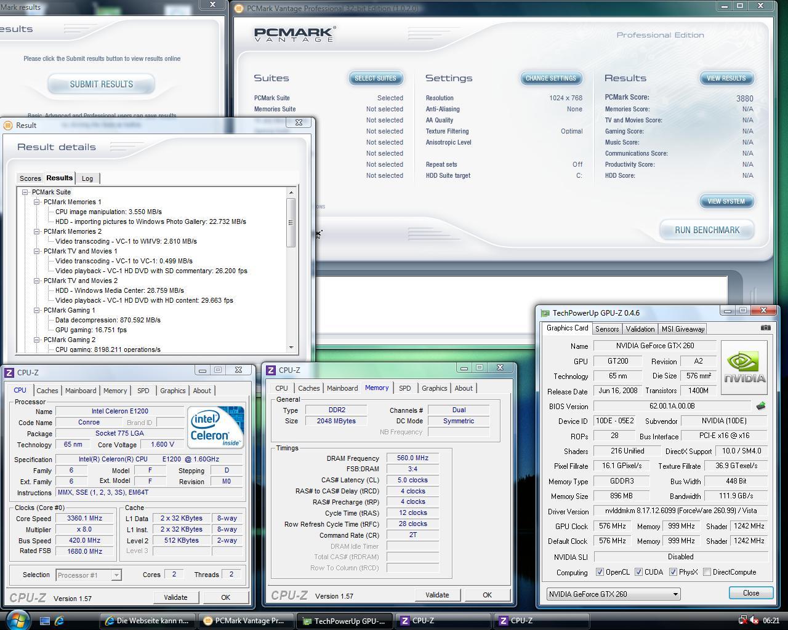Open the GPU selection dropdown in GPU-Z
Screen dimensions: 788x630
(675, 594)
